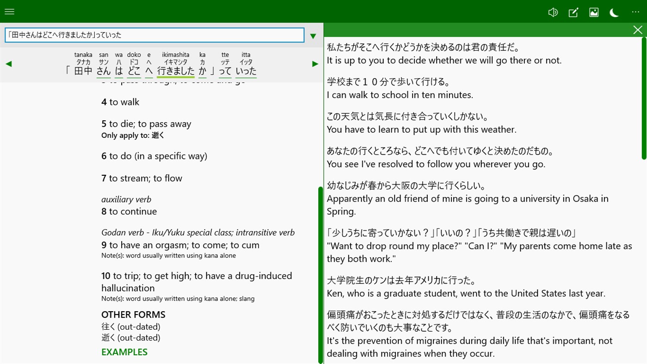Open the image/kanji drawing panel
This screenshot has height=364, width=647.
(593, 12)
